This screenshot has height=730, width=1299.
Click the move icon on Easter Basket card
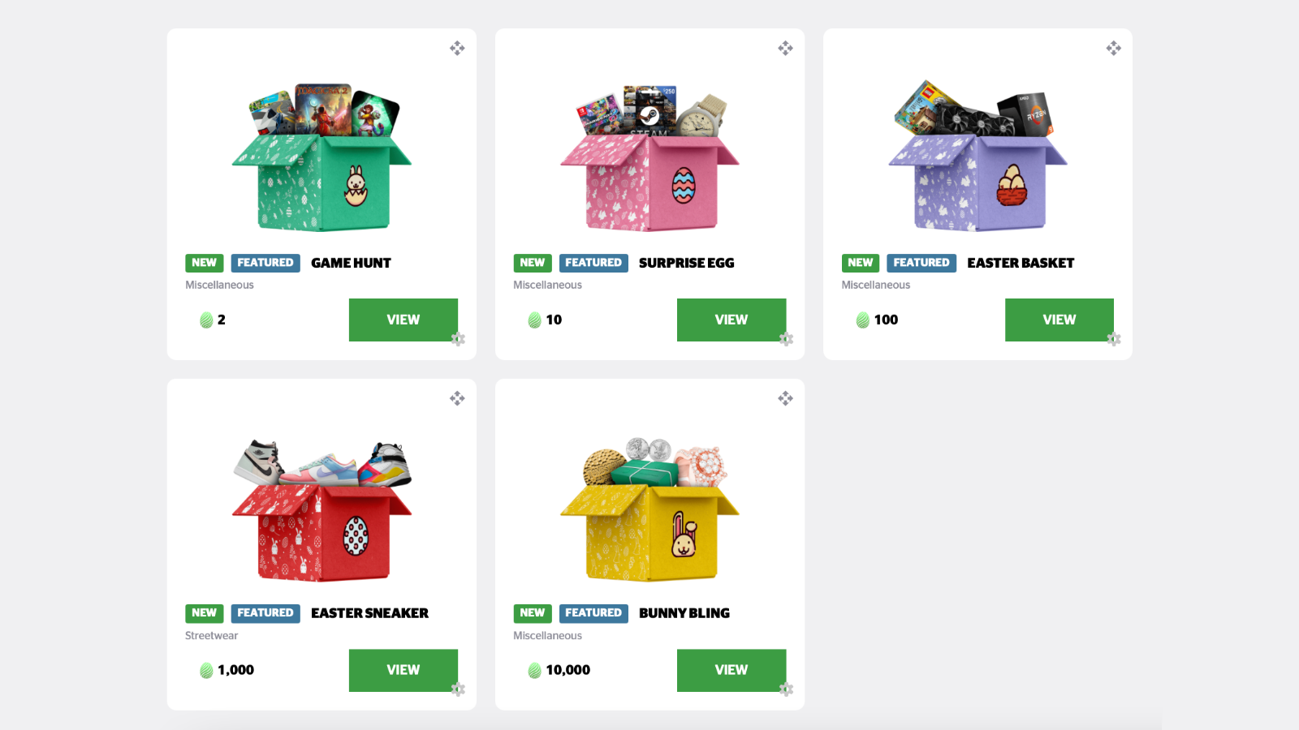[1113, 48]
